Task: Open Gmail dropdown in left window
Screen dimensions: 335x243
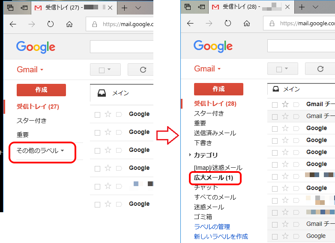Action: click(x=30, y=70)
